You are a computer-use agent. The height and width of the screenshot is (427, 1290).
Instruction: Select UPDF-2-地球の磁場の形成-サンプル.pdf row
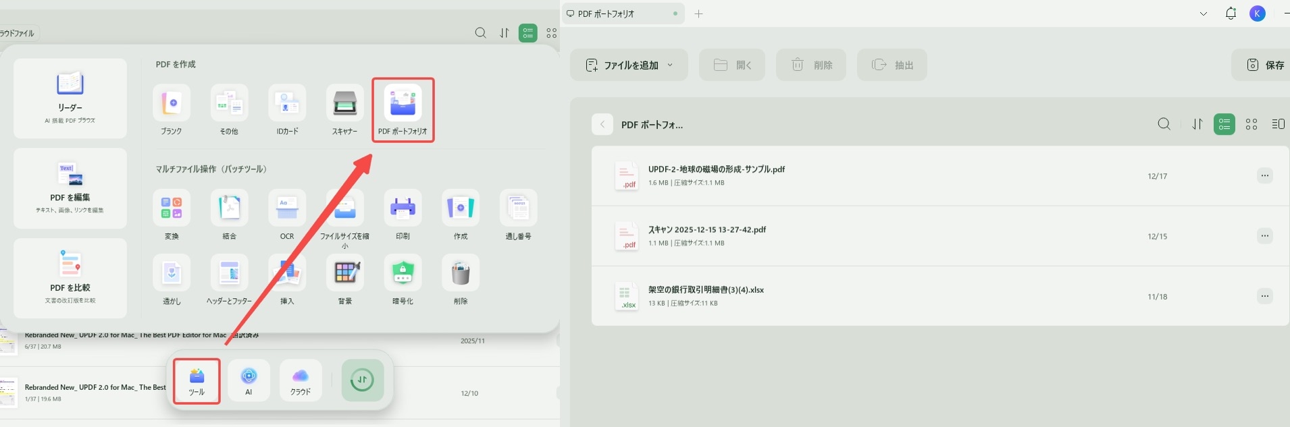point(940,175)
